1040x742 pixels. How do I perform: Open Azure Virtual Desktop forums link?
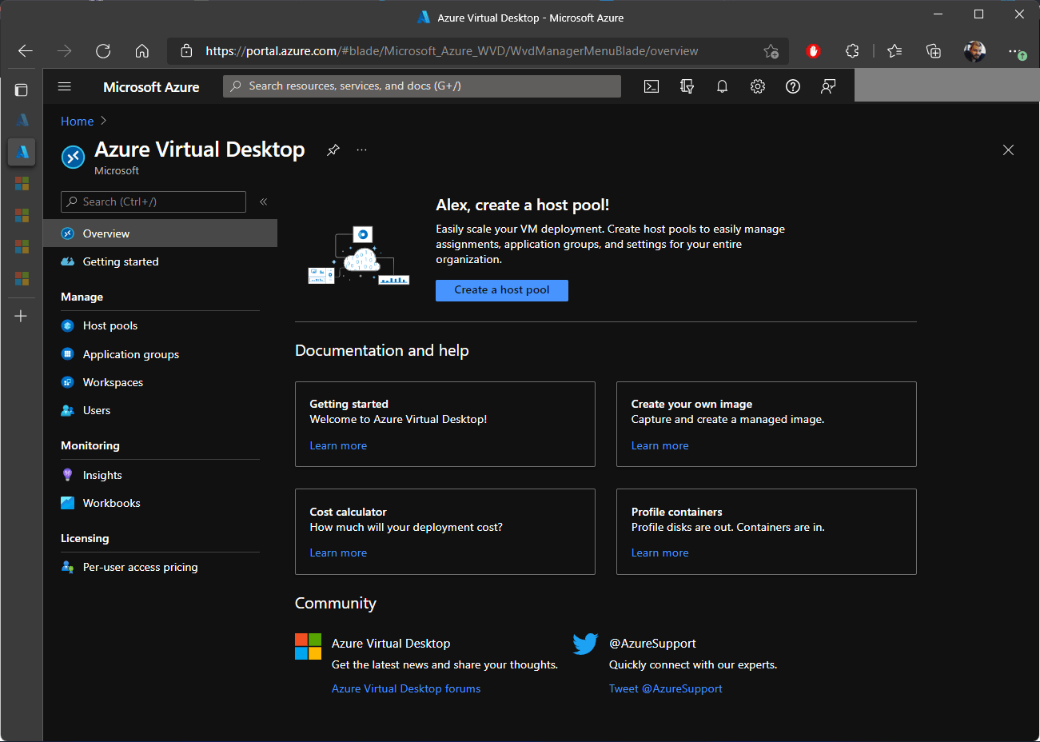pyautogui.click(x=406, y=688)
